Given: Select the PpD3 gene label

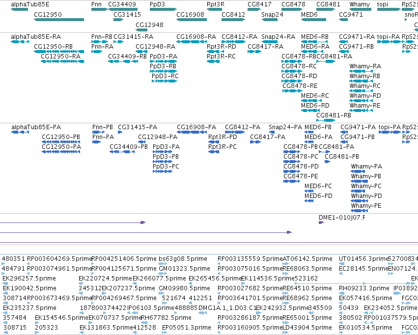Looking at the screenshot, I should click(157, 4).
